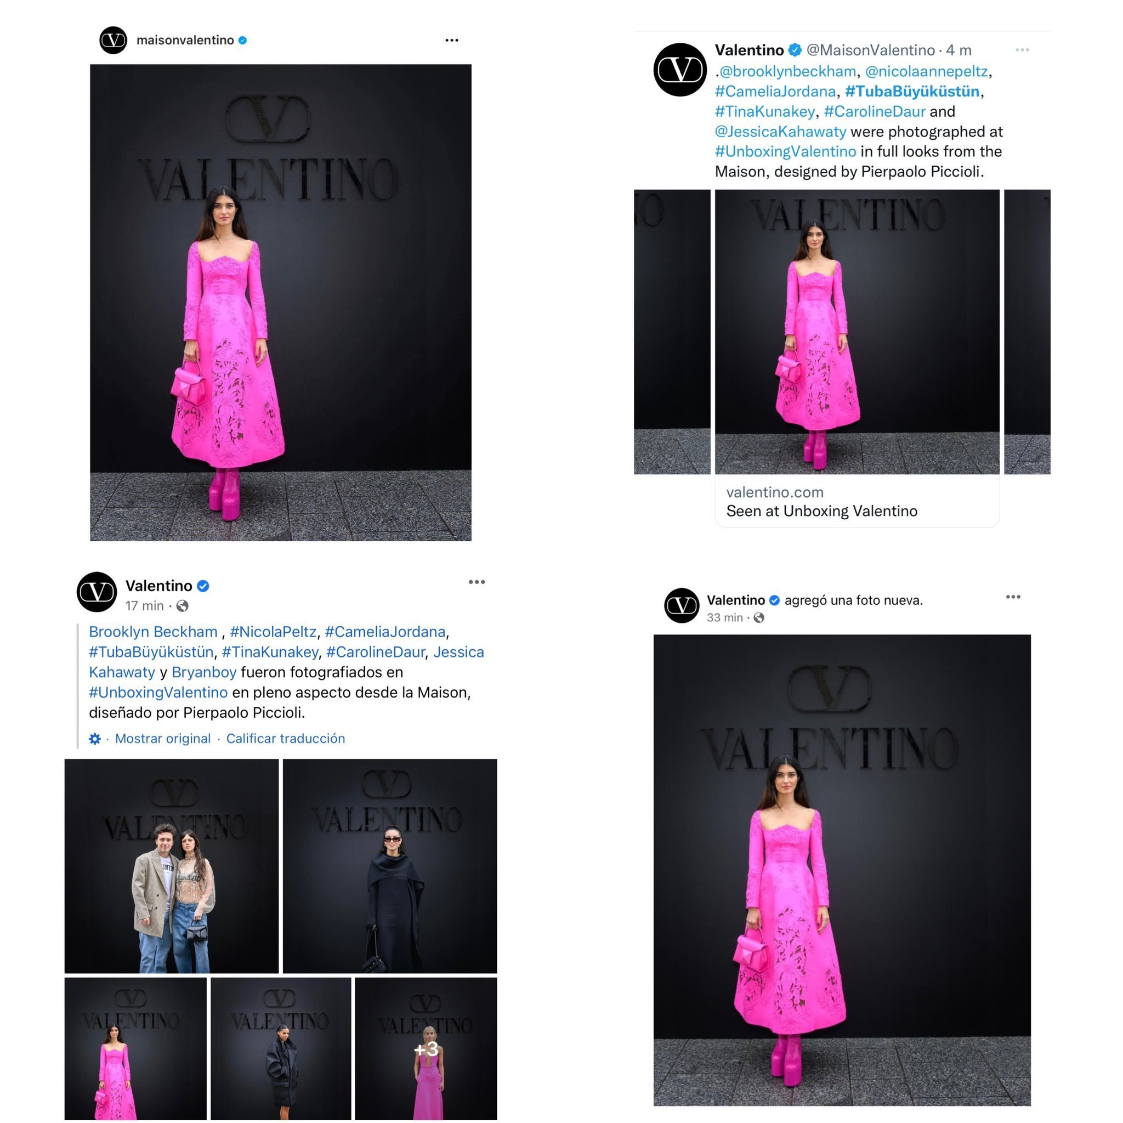
Task: Open the +3 more photos thumbnail
Action: click(x=426, y=1048)
